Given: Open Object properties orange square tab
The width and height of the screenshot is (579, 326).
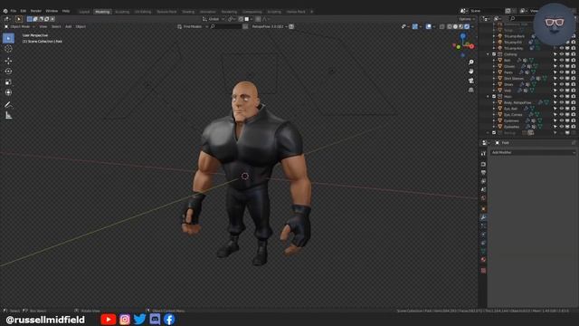Looking at the screenshot, I should coord(483,209).
